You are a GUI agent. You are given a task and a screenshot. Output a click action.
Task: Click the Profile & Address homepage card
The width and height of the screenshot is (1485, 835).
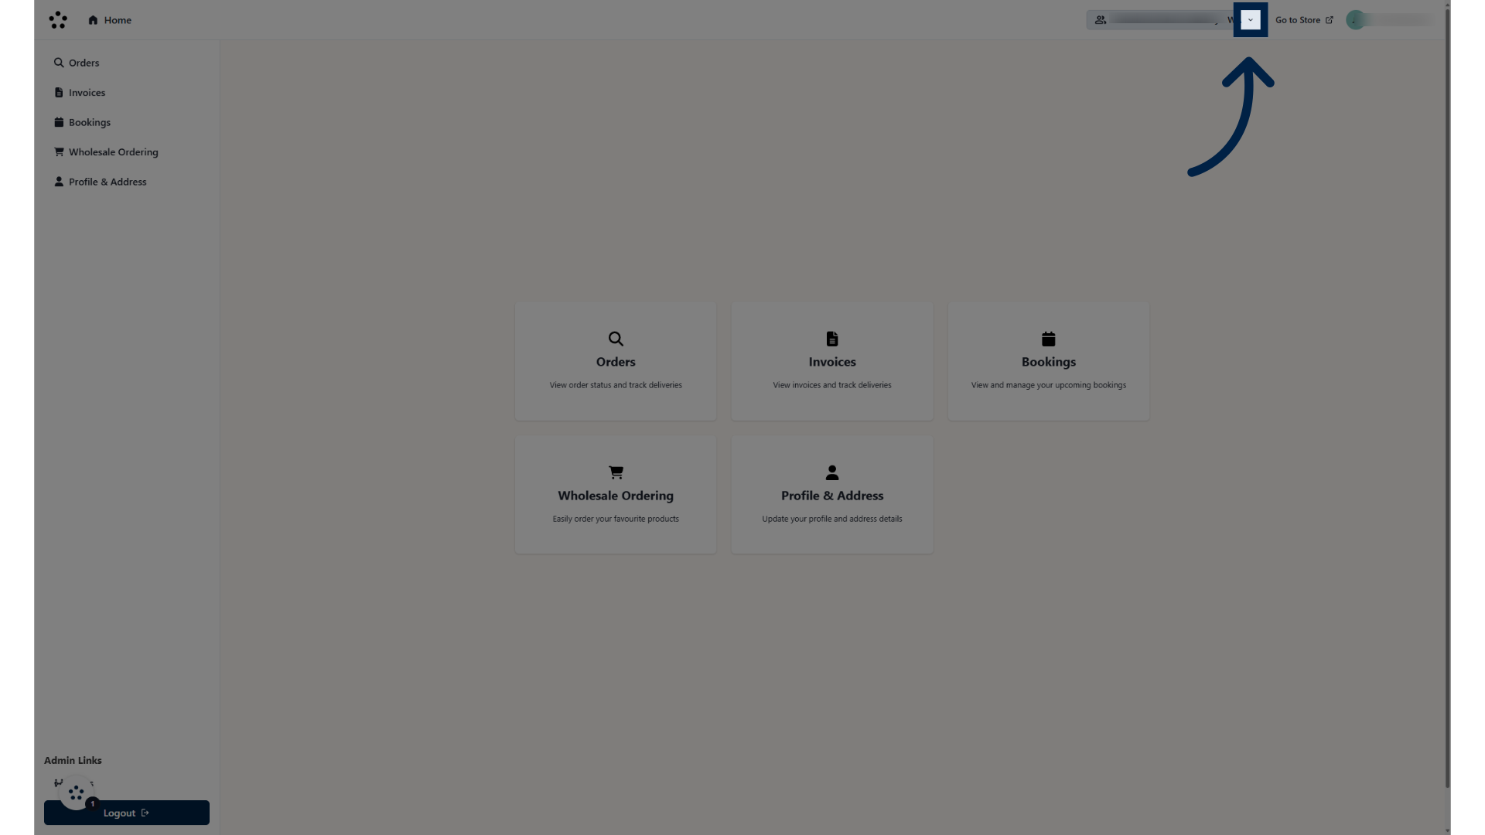[832, 495]
